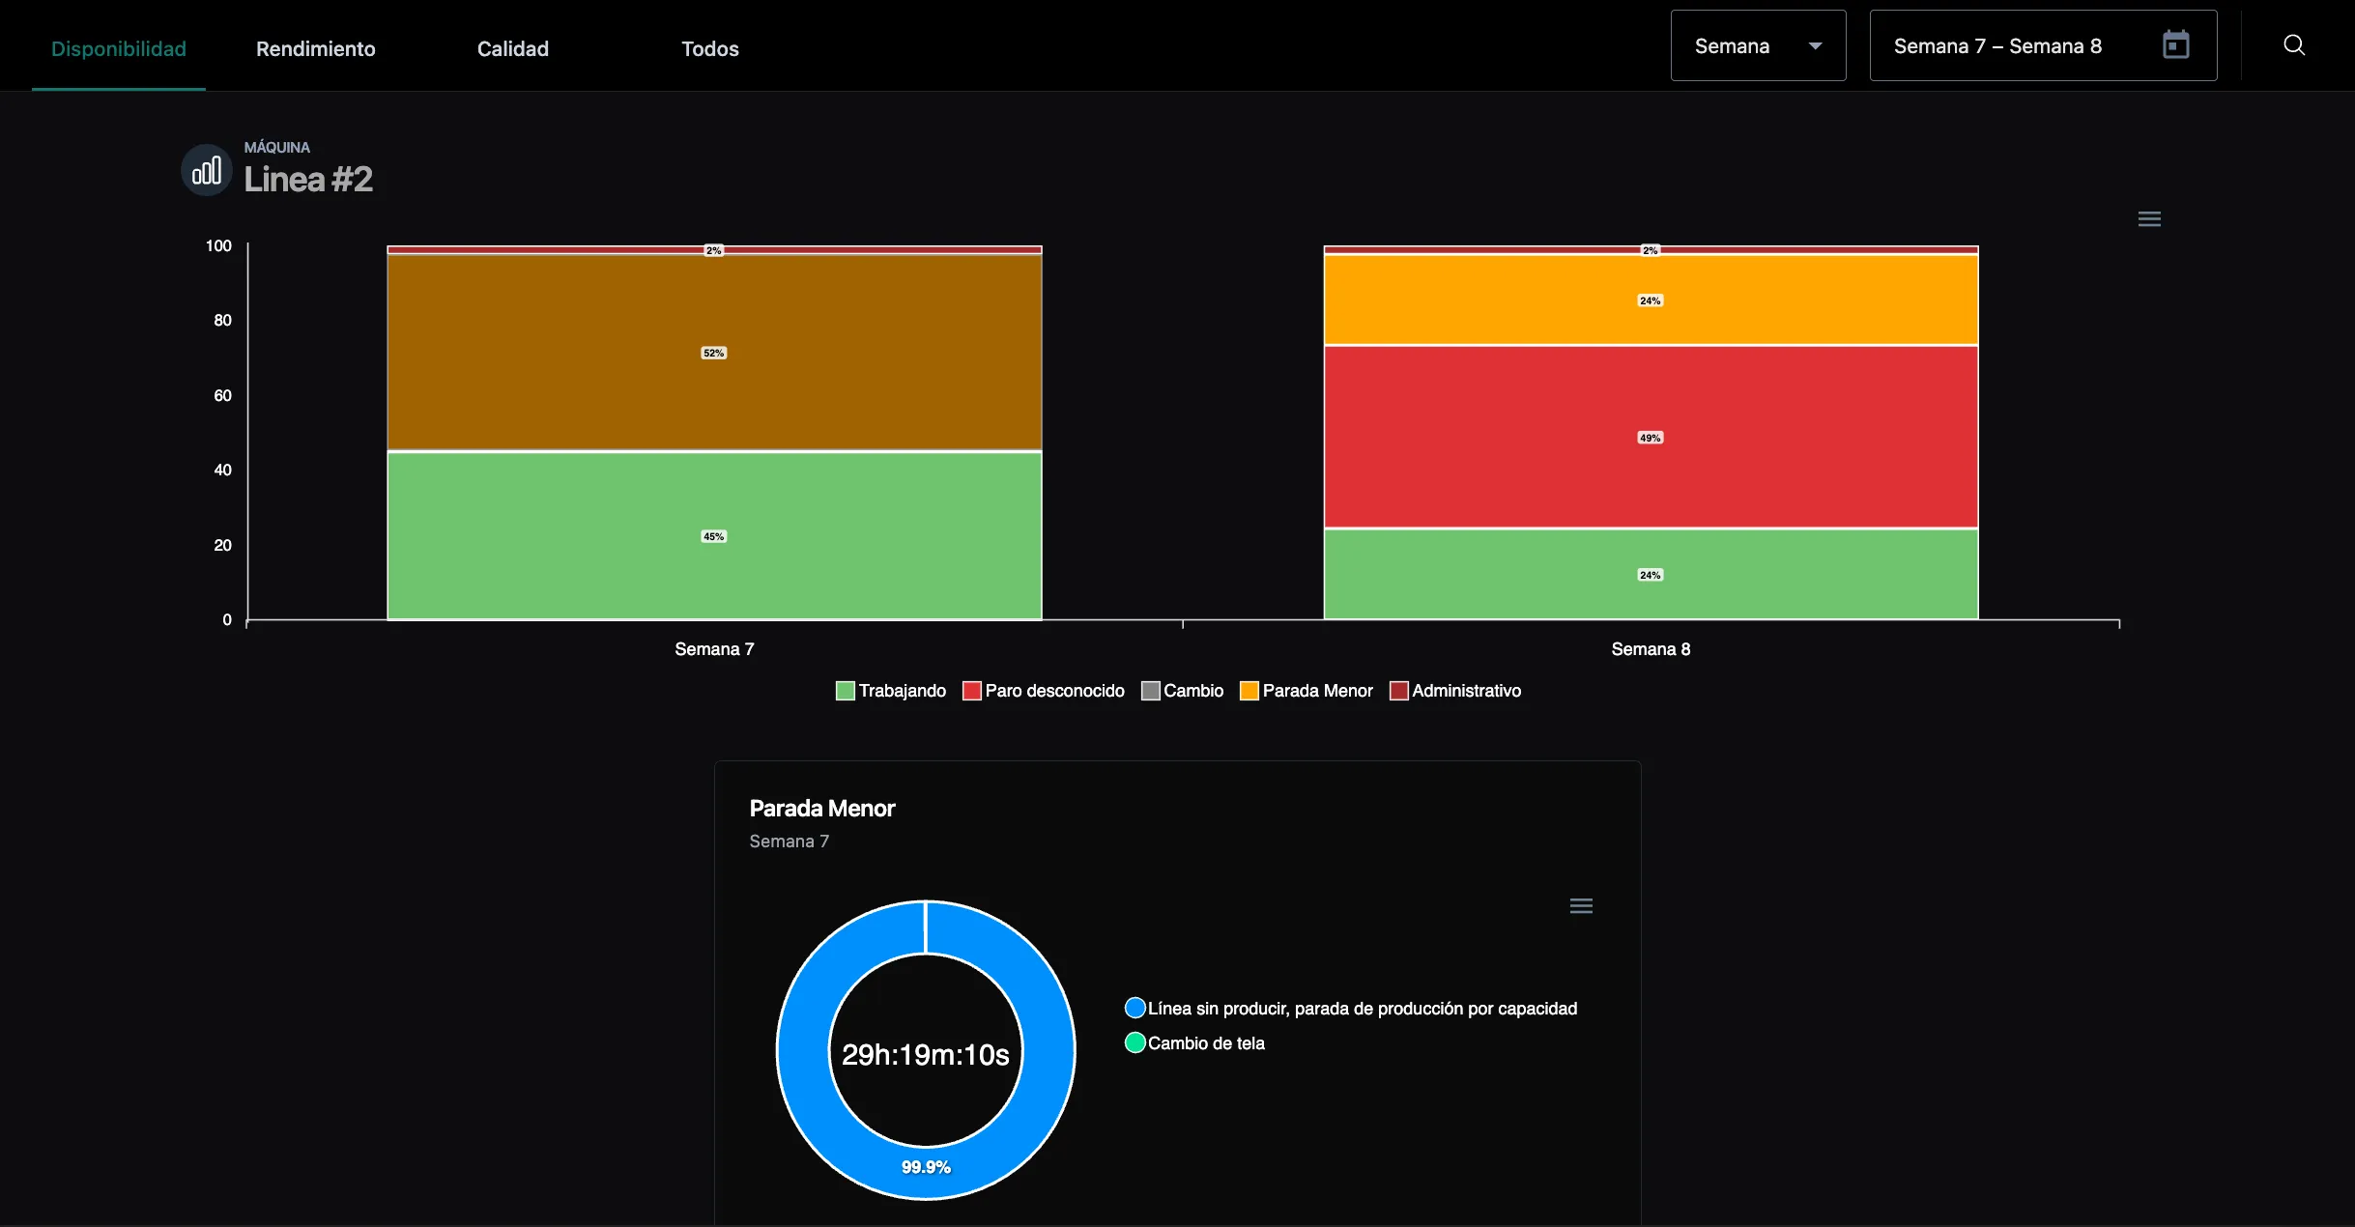Open the calendar date picker icon
This screenshot has height=1227, width=2355.
(x=2174, y=44)
